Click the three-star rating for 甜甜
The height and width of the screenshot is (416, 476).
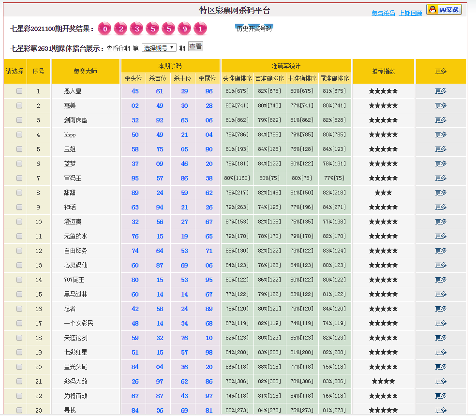point(383,193)
